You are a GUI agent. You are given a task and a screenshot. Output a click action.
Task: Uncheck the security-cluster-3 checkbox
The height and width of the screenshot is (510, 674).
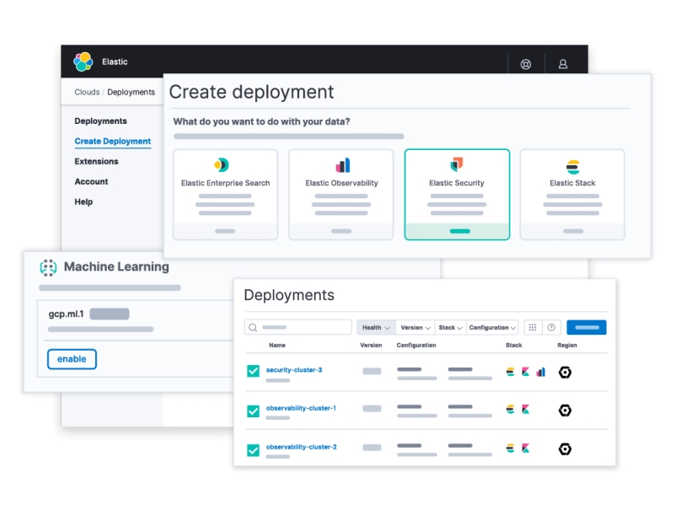point(254,371)
